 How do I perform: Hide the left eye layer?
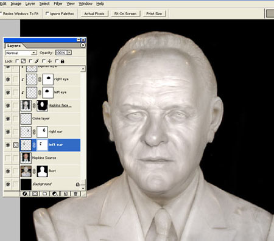pos(8,93)
